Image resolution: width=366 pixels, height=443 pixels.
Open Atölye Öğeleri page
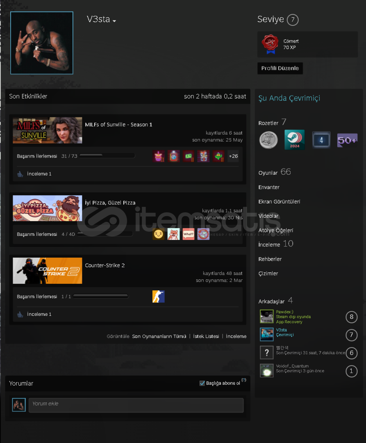pyautogui.click(x=276, y=231)
